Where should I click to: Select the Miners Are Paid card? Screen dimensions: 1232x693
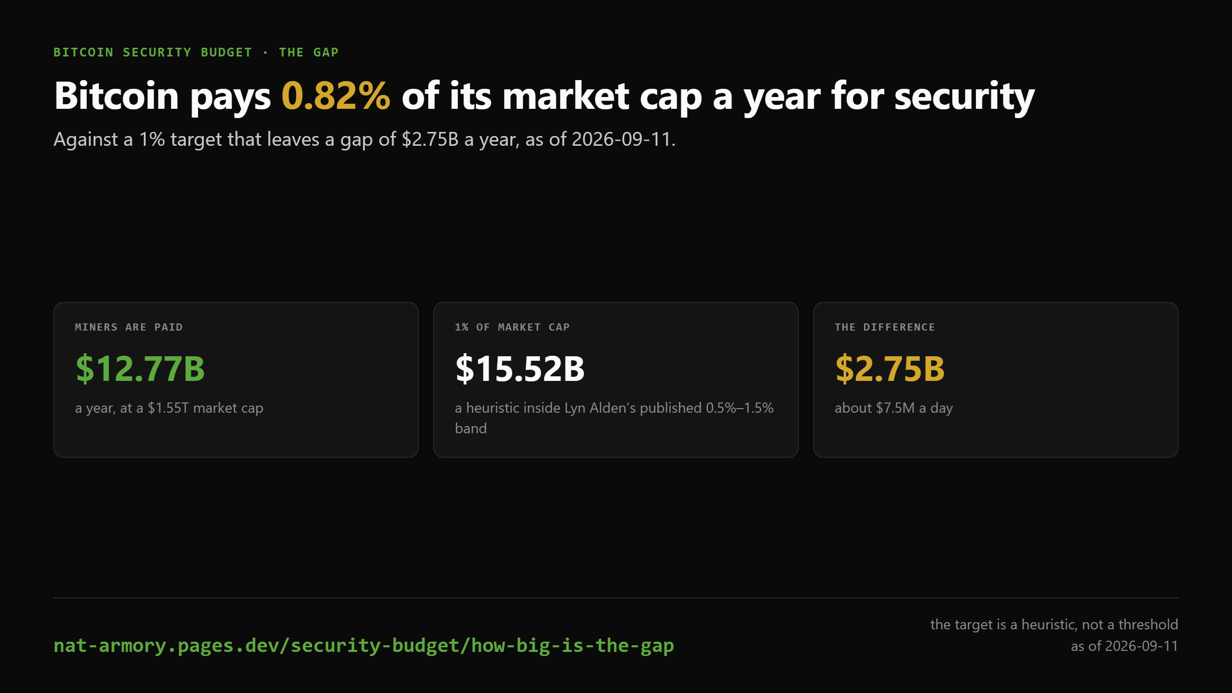point(236,380)
